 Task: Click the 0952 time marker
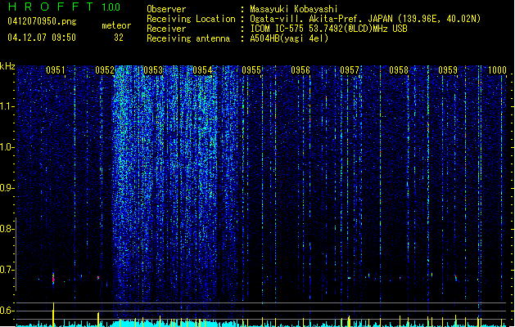[x=105, y=70]
